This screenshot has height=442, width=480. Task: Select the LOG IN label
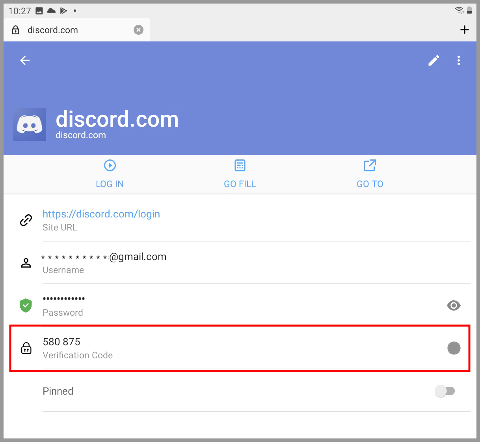click(x=110, y=184)
